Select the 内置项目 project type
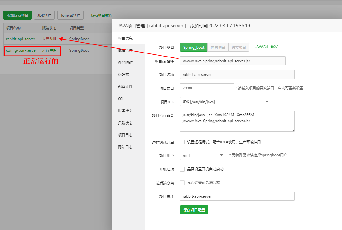 coord(218,47)
